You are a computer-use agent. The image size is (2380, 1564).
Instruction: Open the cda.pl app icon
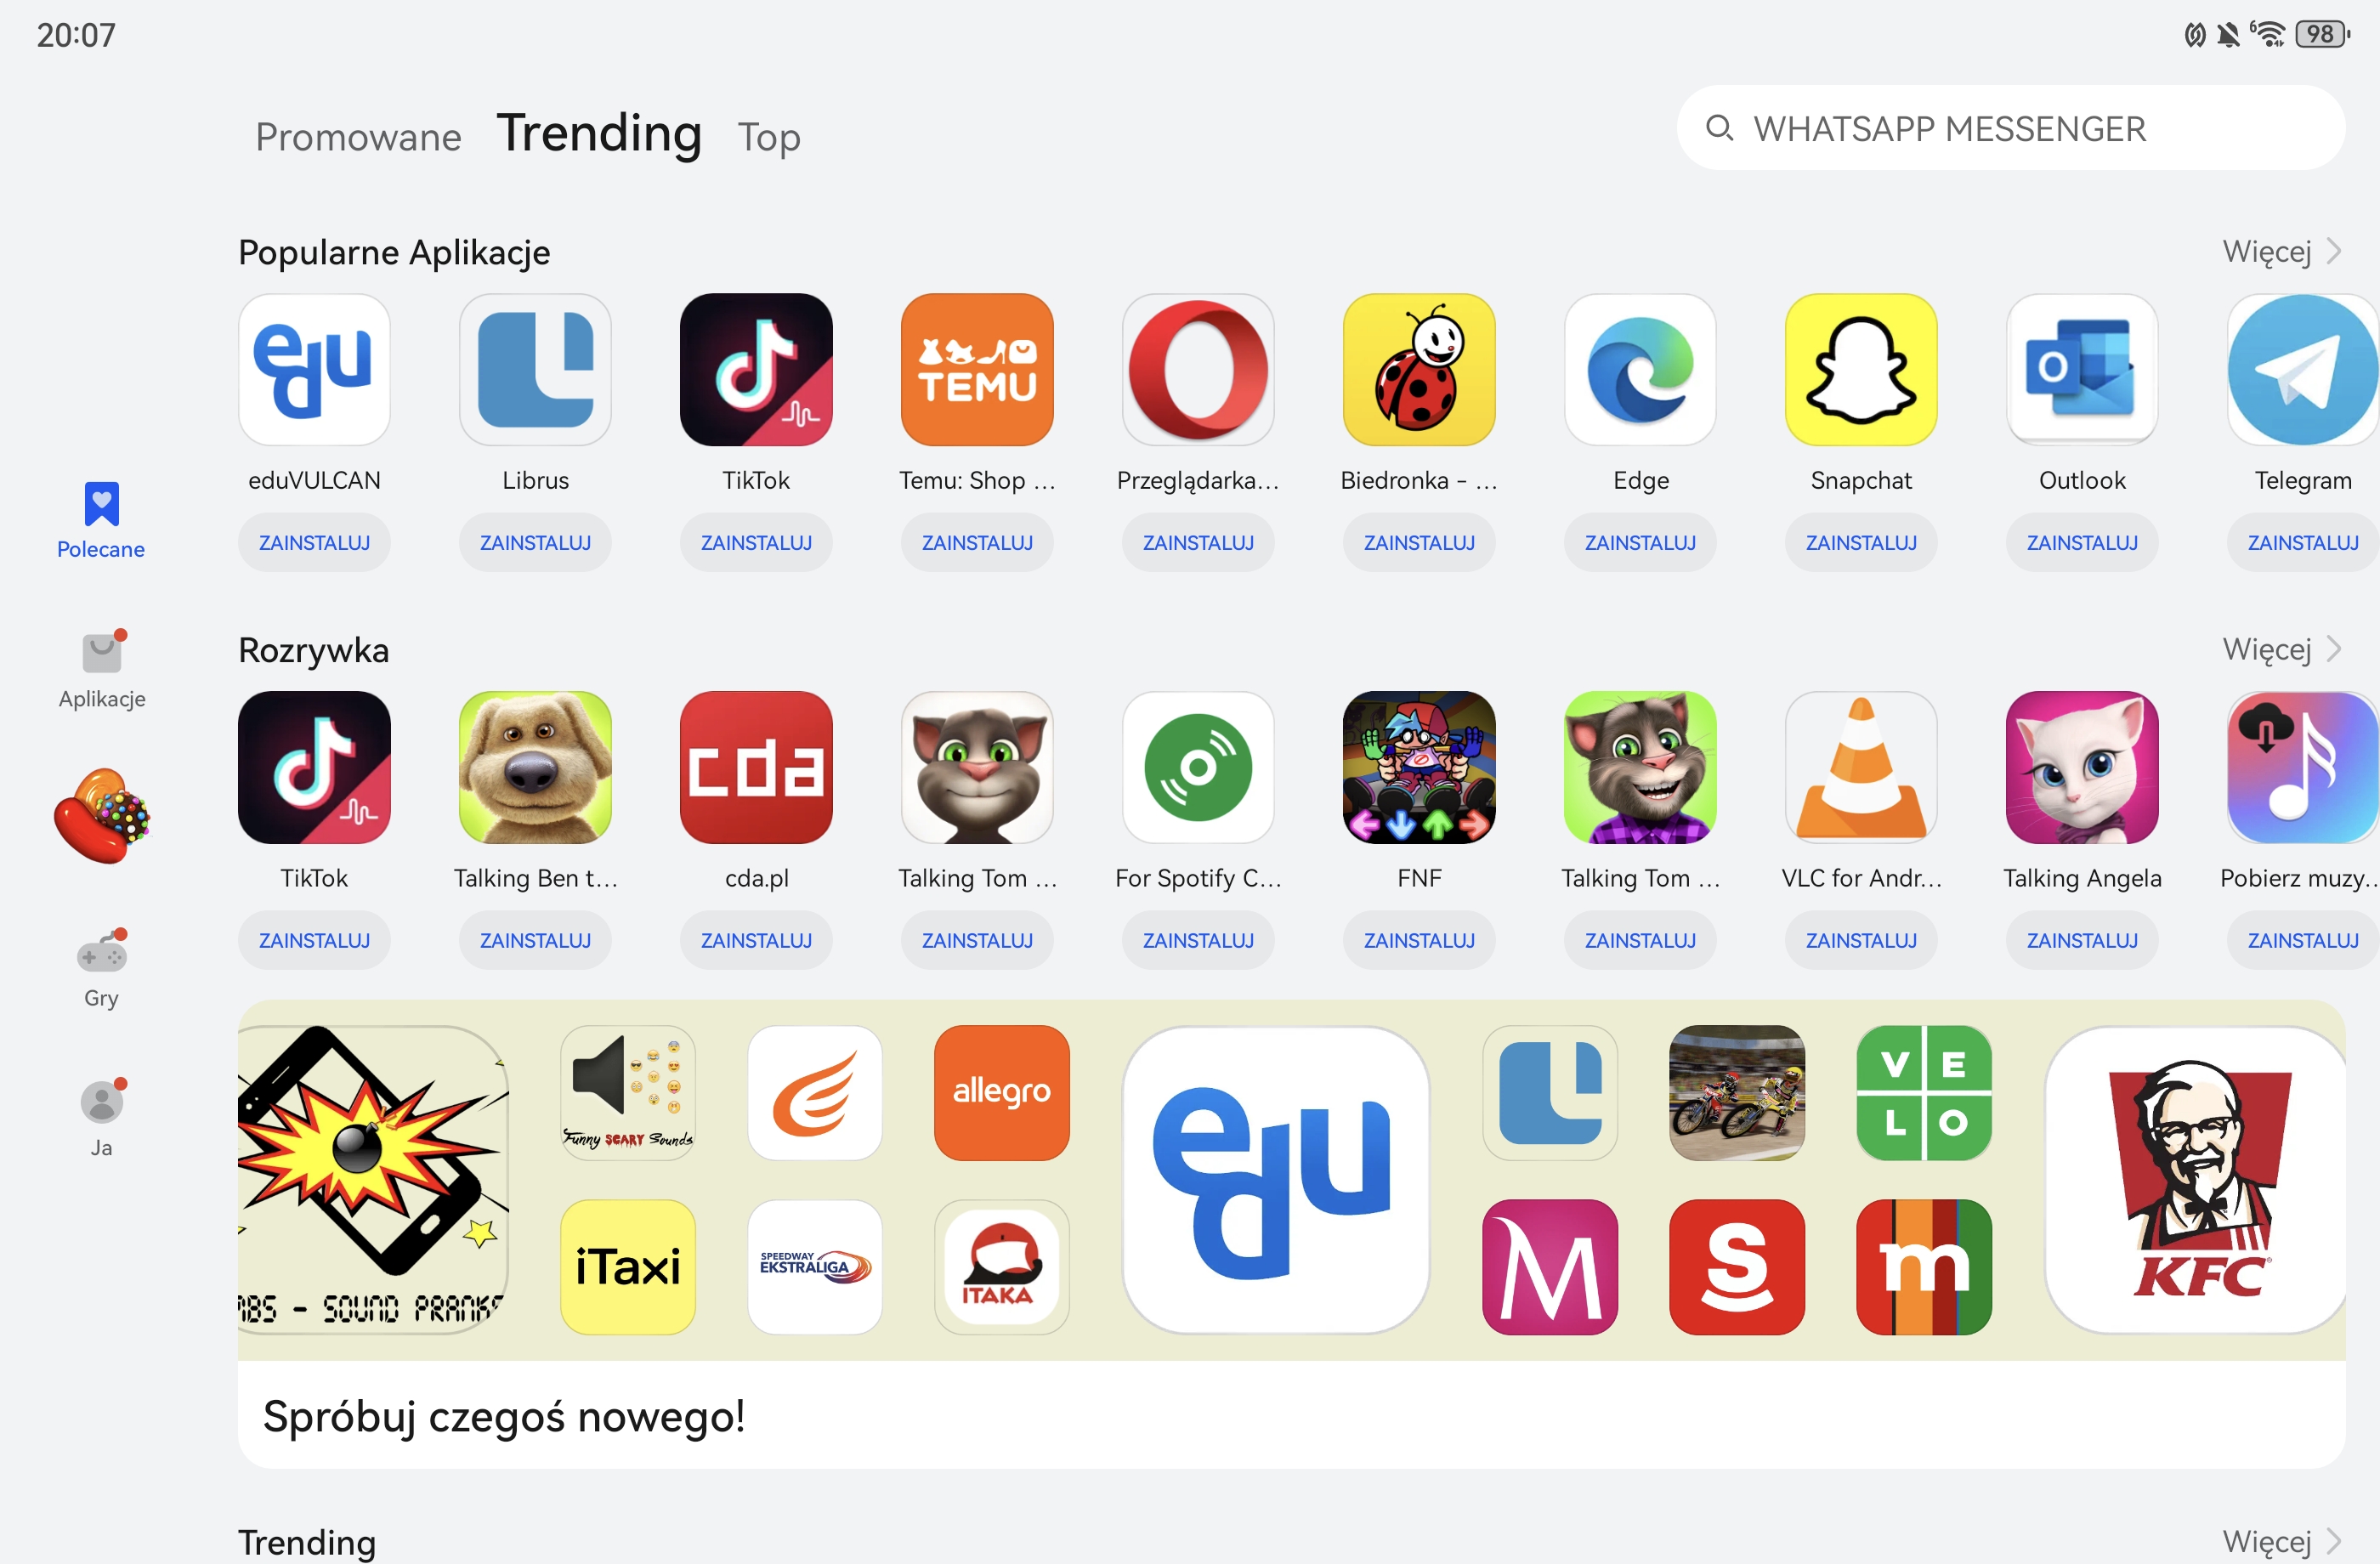[x=756, y=767]
